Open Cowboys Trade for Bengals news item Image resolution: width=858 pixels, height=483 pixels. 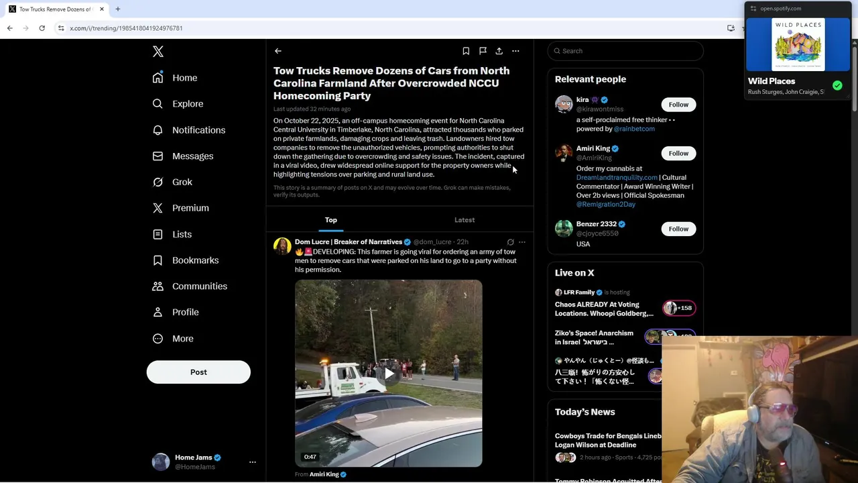(x=608, y=441)
